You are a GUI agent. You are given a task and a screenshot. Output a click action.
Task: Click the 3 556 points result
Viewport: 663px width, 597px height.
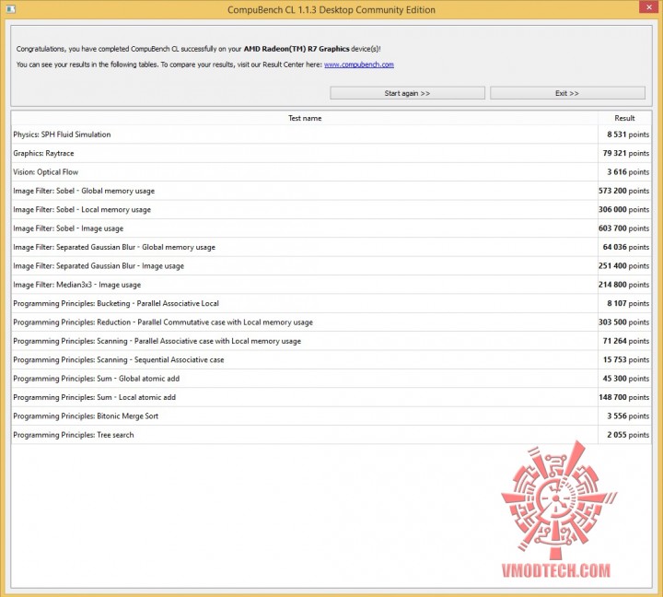pyautogui.click(x=628, y=416)
